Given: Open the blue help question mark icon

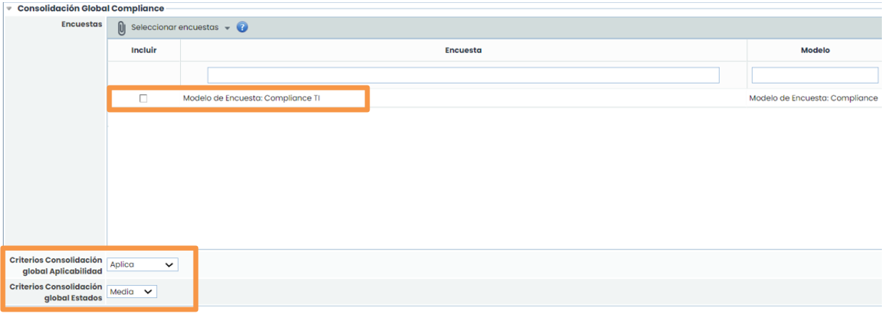Looking at the screenshot, I should pos(242,28).
